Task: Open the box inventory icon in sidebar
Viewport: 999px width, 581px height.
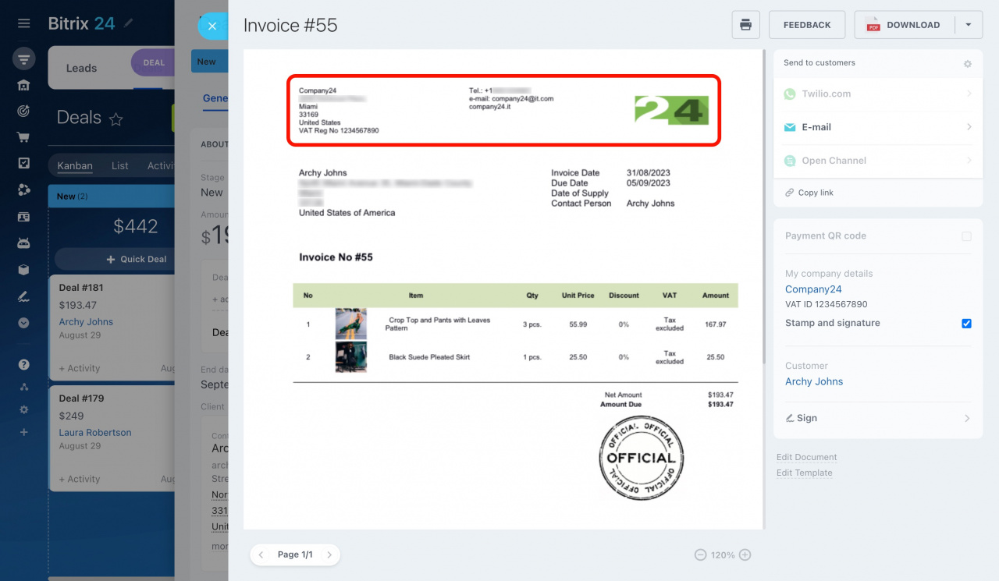Action: pos(24,270)
